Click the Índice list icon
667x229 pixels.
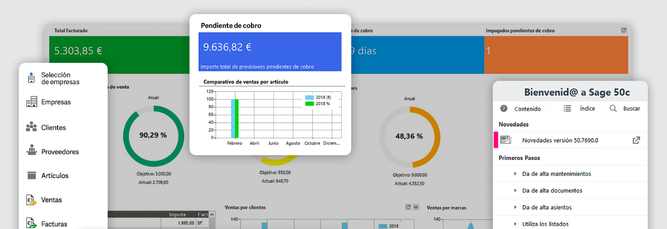(x=567, y=108)
